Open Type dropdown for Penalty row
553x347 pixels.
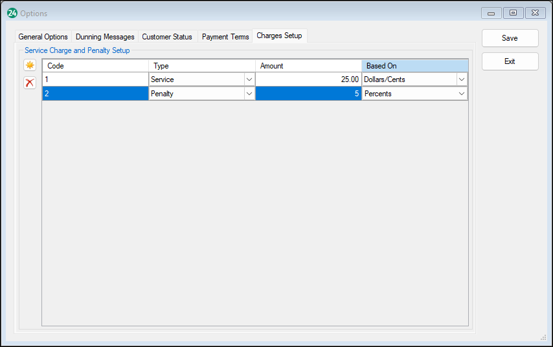[x=249, y=94]
